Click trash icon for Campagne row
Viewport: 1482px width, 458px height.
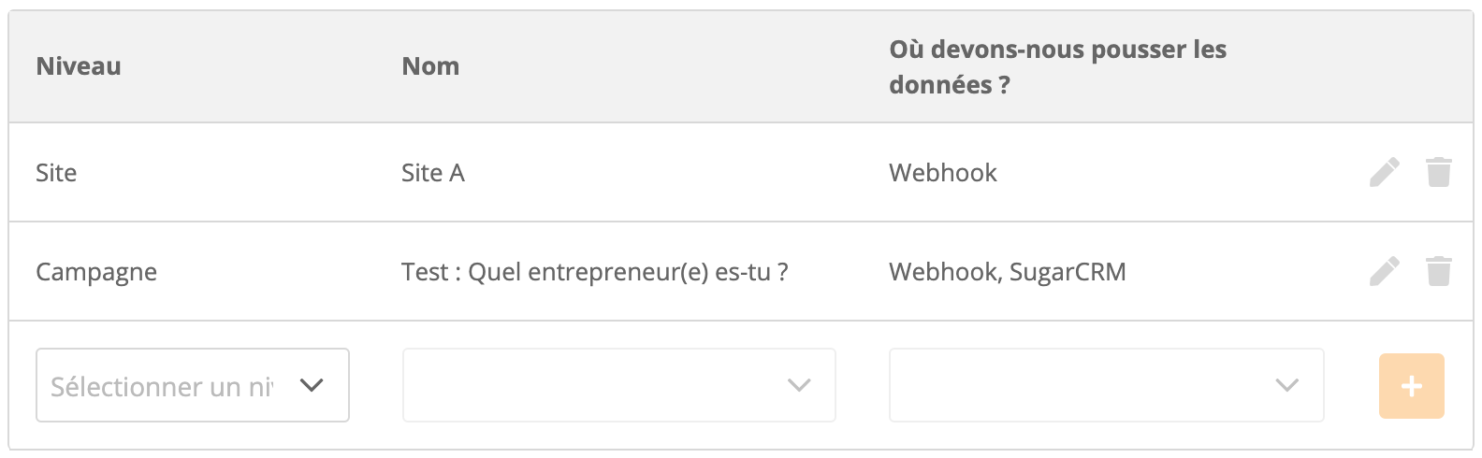click(x=1438, y=271)
